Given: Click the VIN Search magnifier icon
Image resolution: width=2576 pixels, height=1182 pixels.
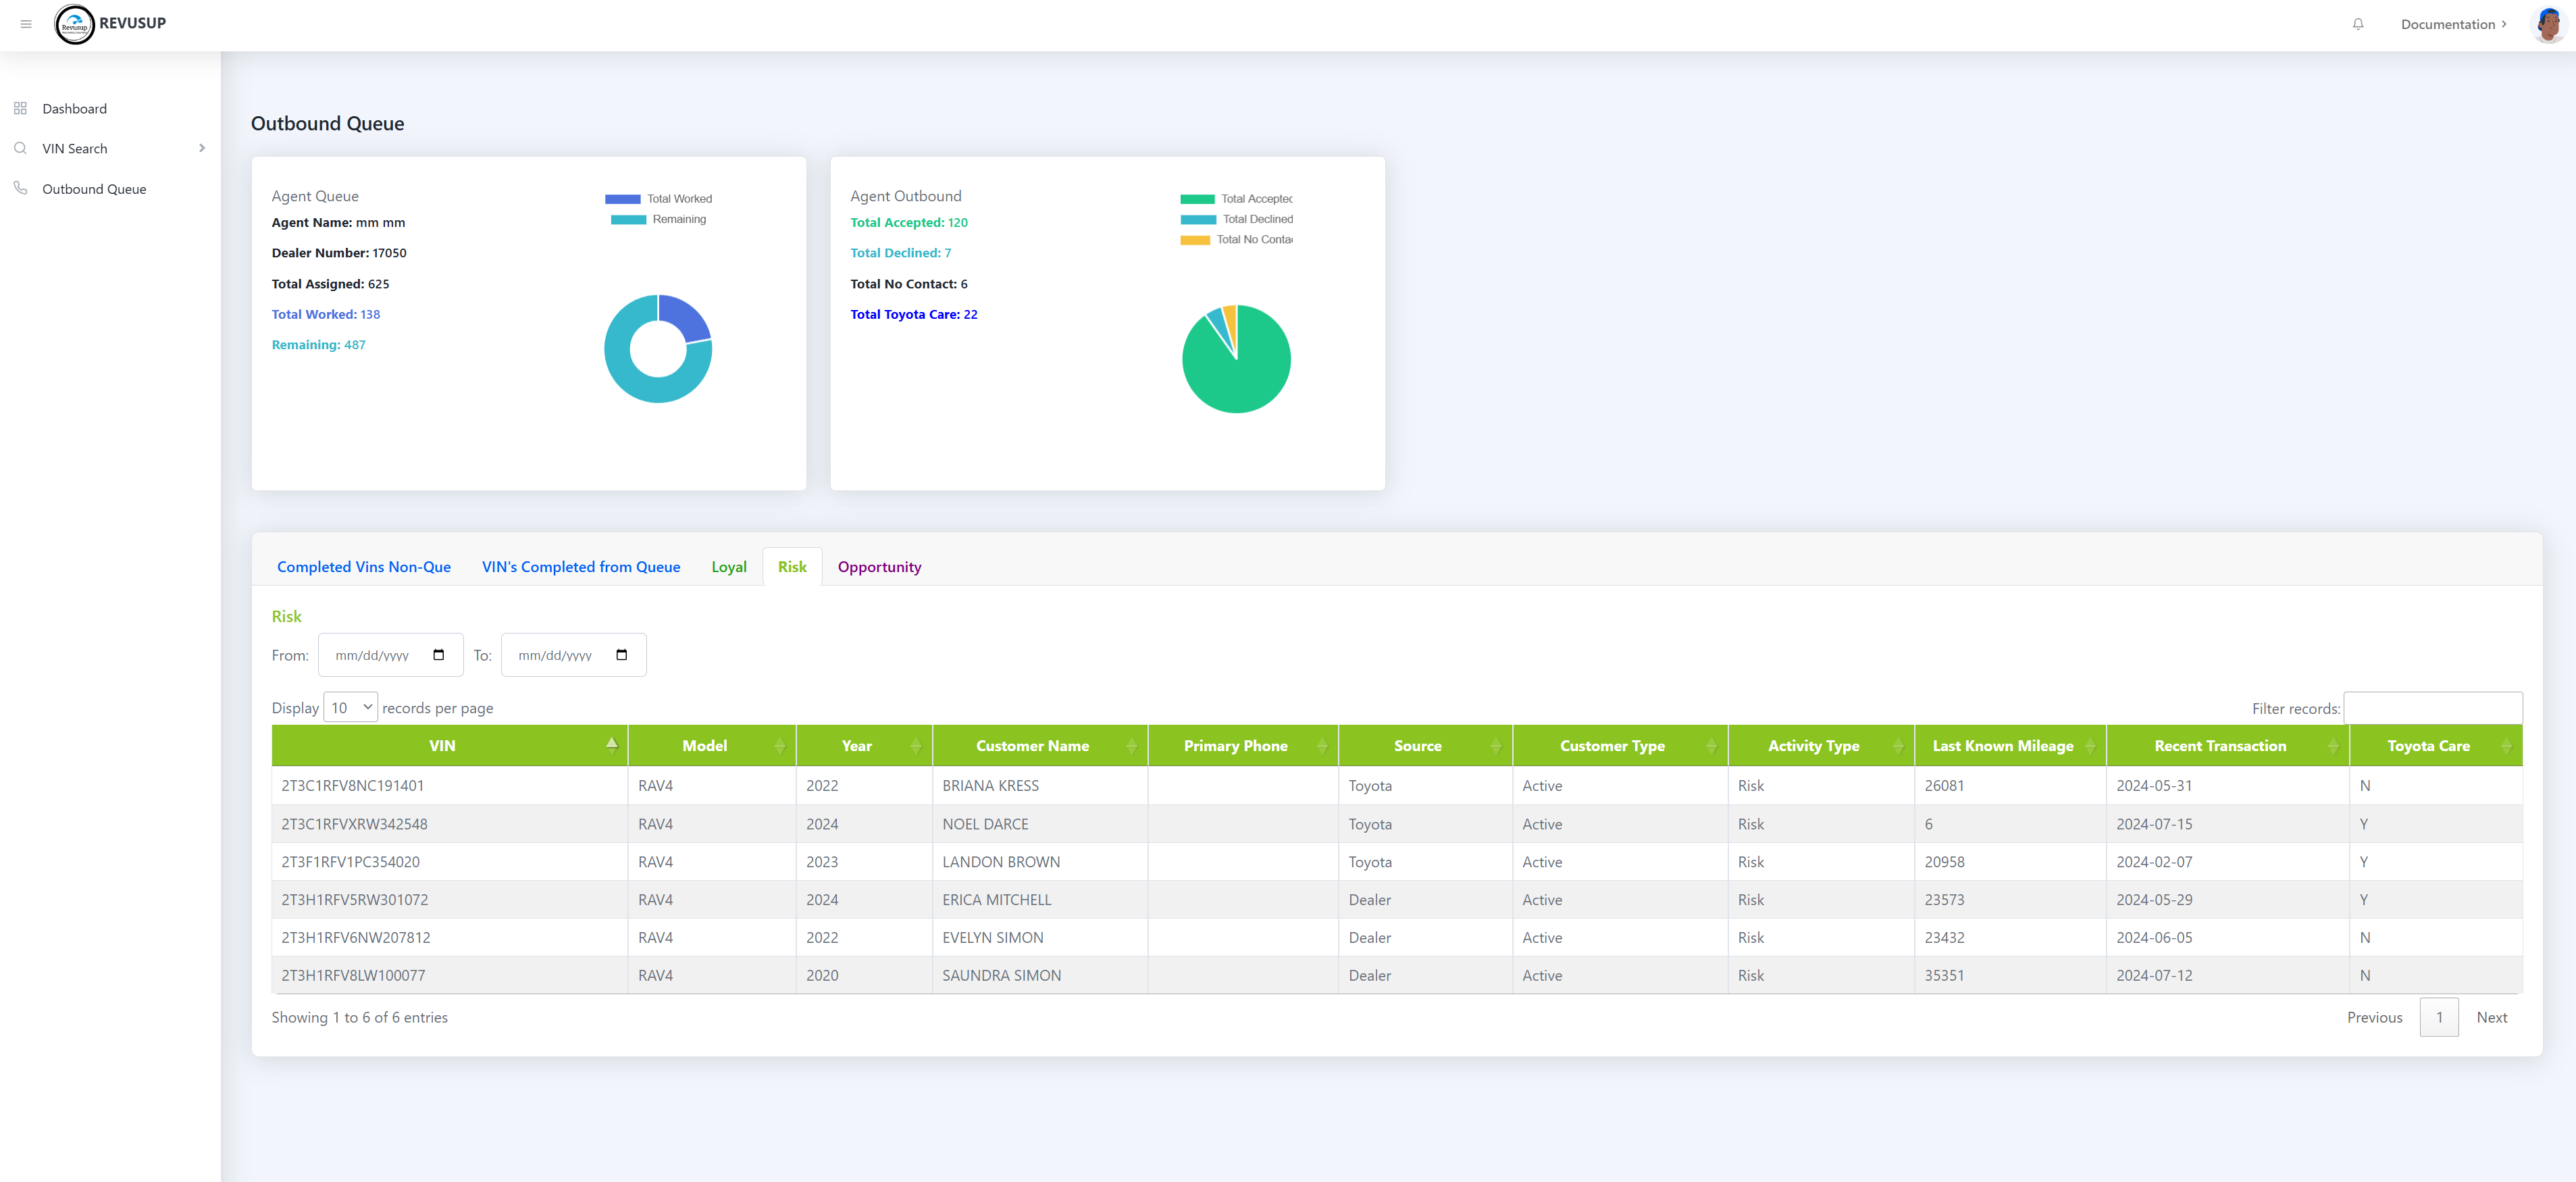Looking at the screenshot, I should 20,148.
